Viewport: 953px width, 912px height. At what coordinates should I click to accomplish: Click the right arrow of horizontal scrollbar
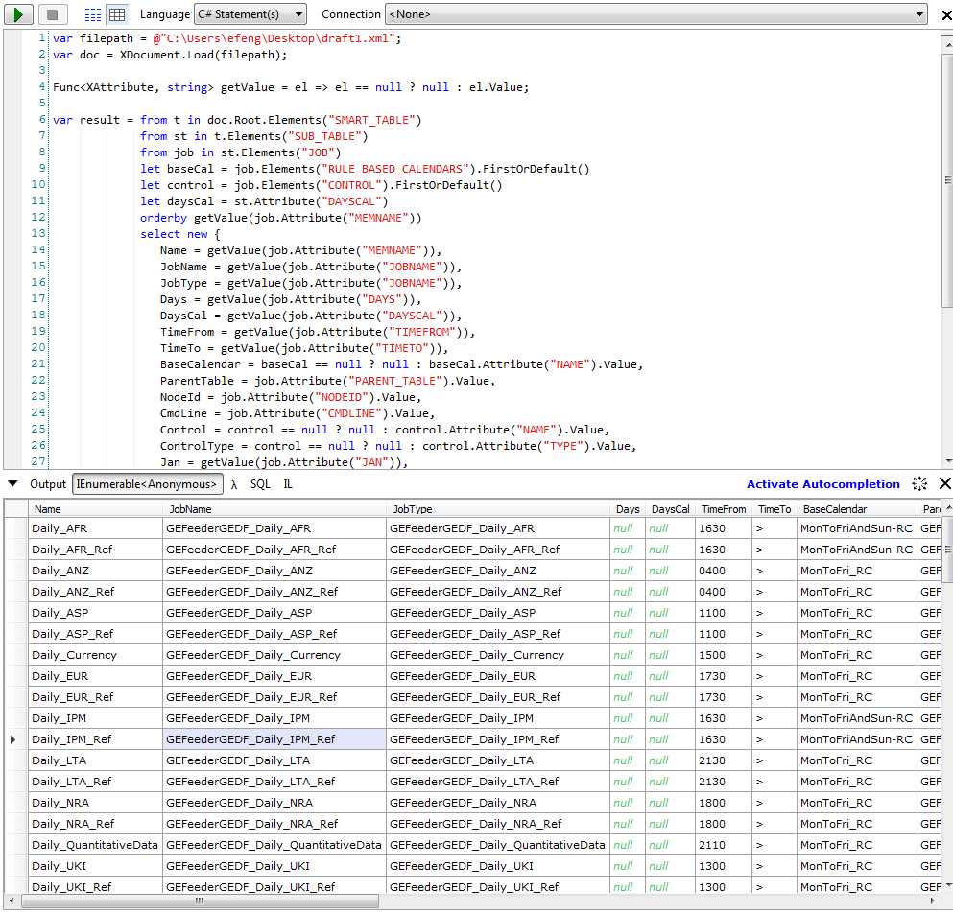click(933, 900)
